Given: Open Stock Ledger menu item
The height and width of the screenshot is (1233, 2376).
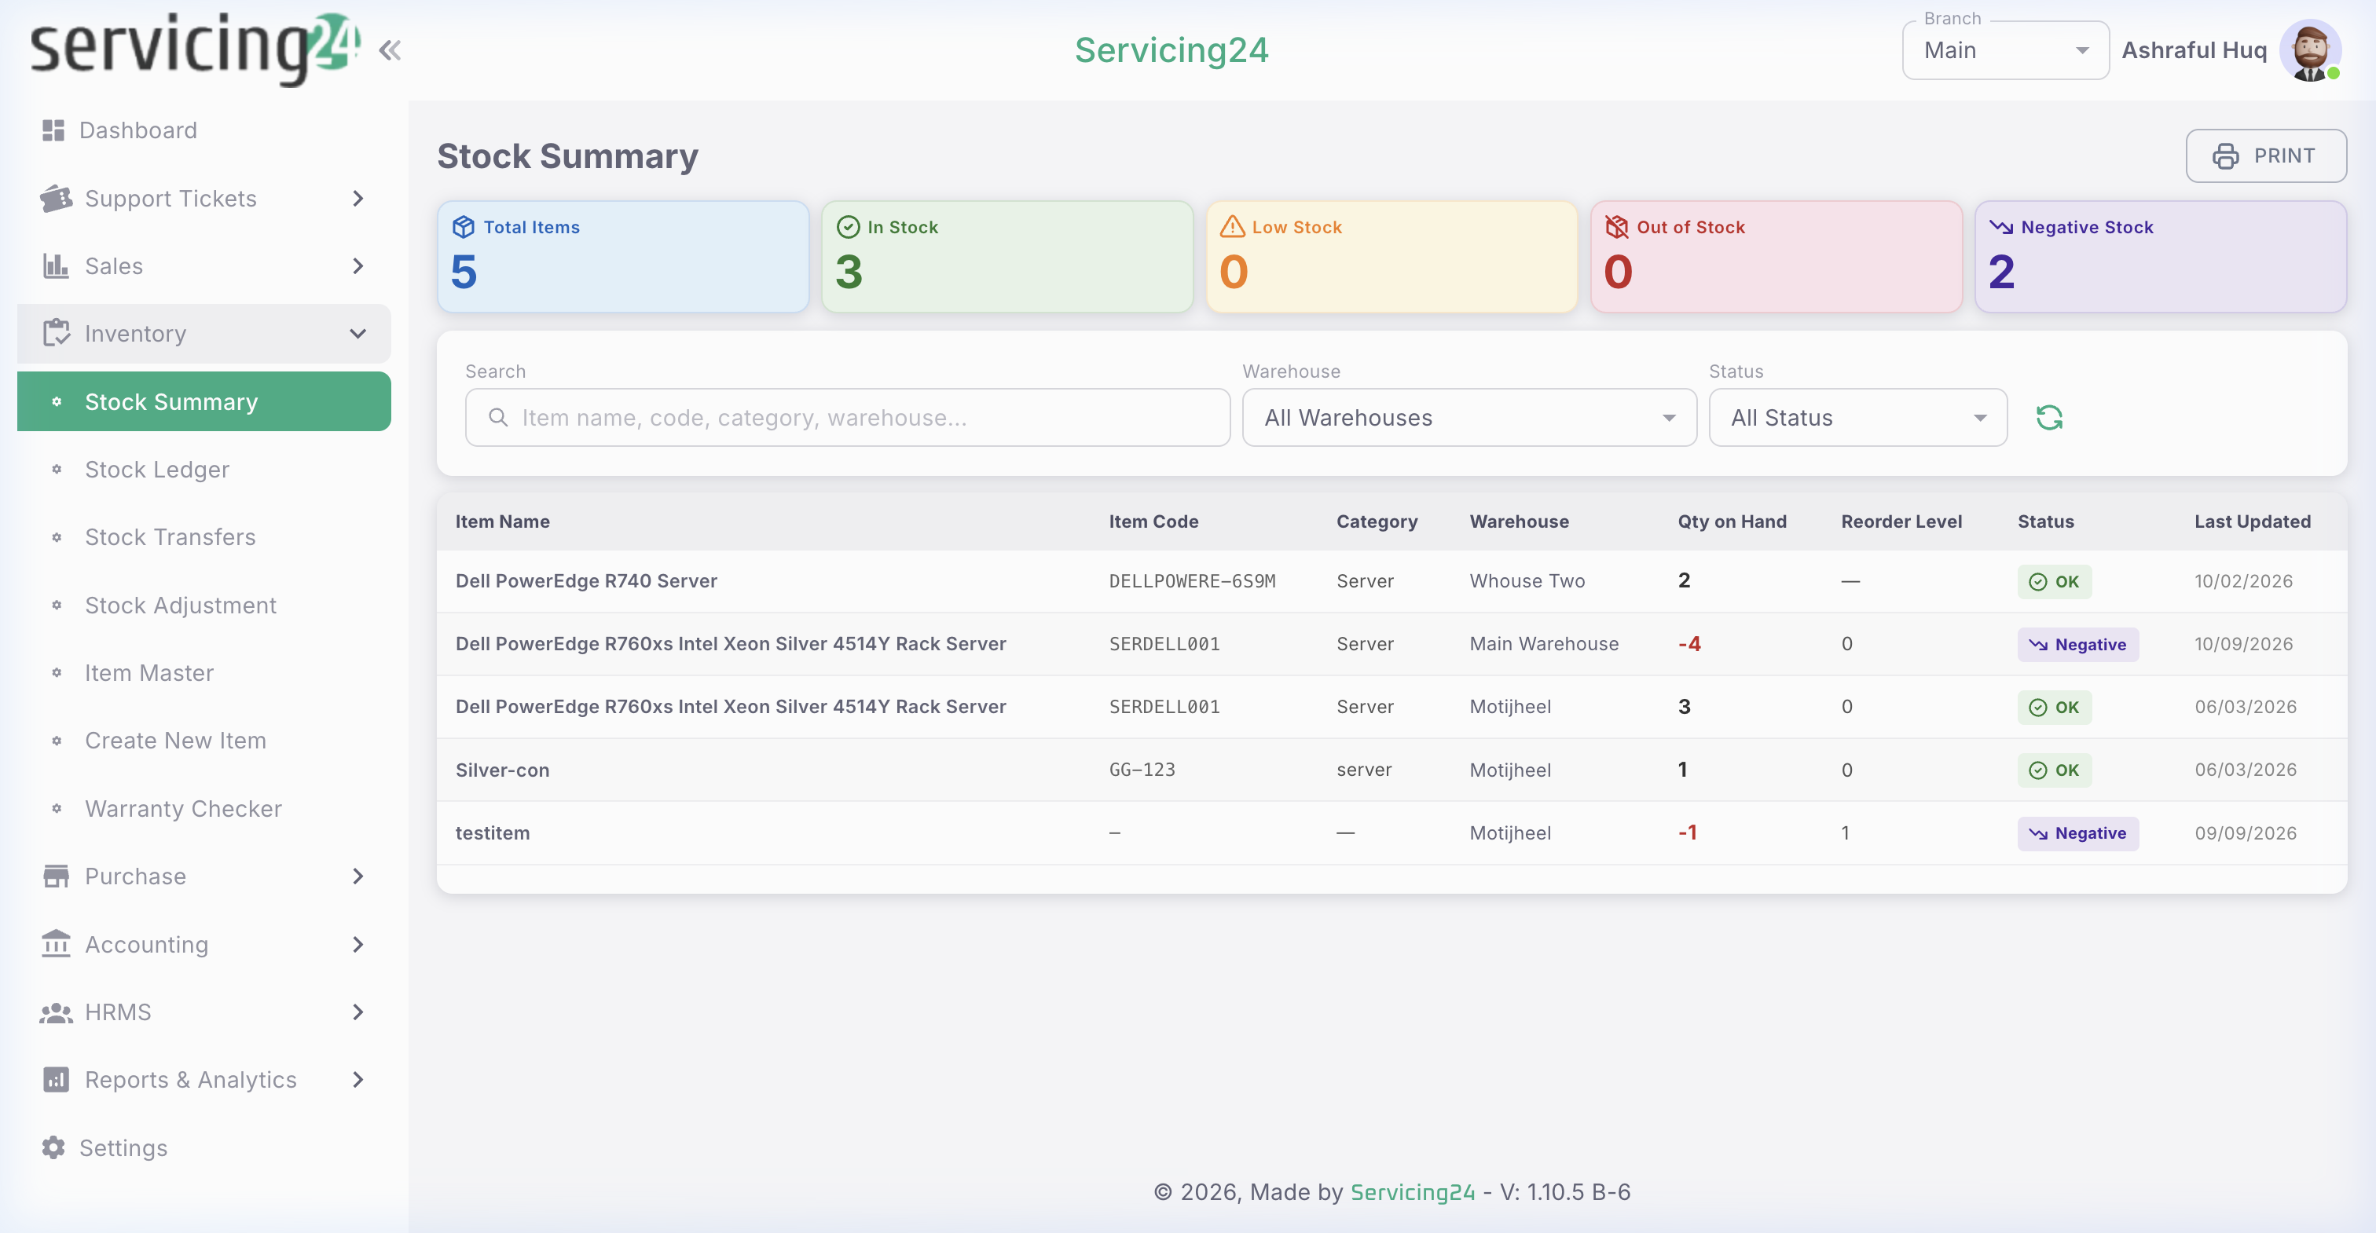Looking at the screenshot, I should click(x=203, y=470).
